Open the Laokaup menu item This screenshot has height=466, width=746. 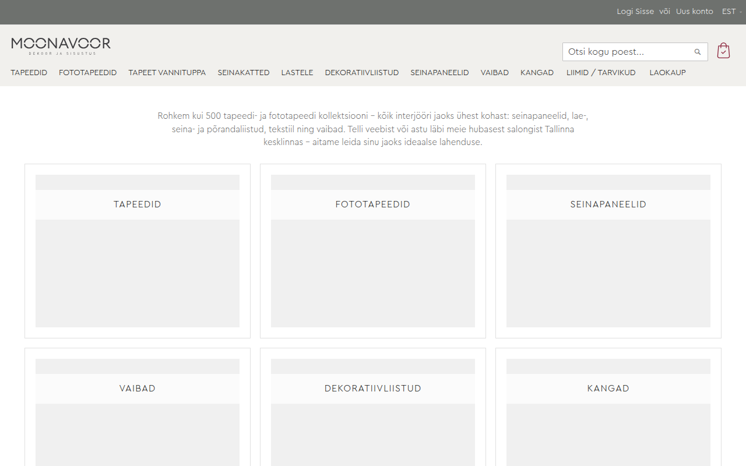click(668, 73)
